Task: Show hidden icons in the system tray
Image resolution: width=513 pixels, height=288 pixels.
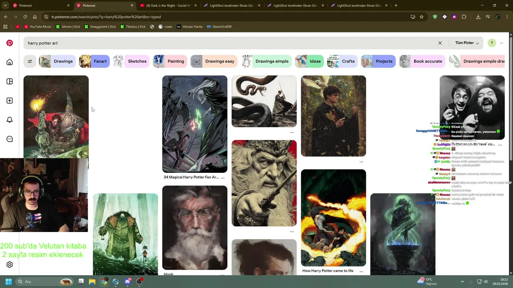Action: [x=462, y=282]
